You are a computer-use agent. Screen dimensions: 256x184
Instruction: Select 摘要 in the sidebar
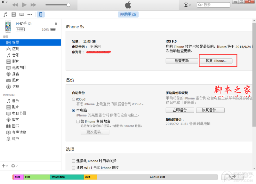click(31, 43)
